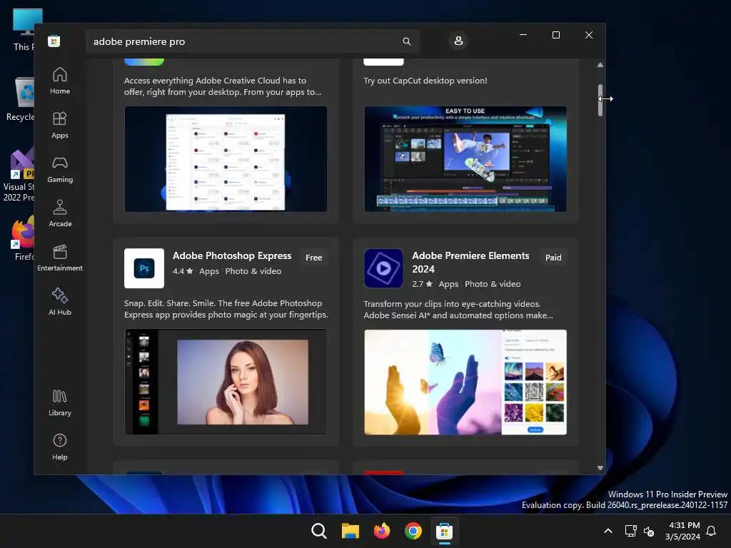Click the 2.7 star rating of Premiere Elements
The width and height of the screenshot is (731, 548).
(423, 284)
